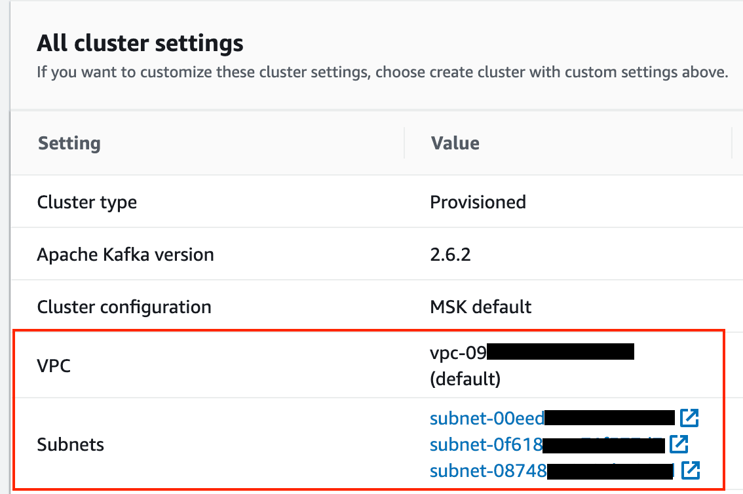
Task: Click the VPC row label
Action: [54, 366]
